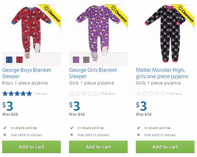Click the five-star rating on Boys Sleeper

click(x=17, y=94)
